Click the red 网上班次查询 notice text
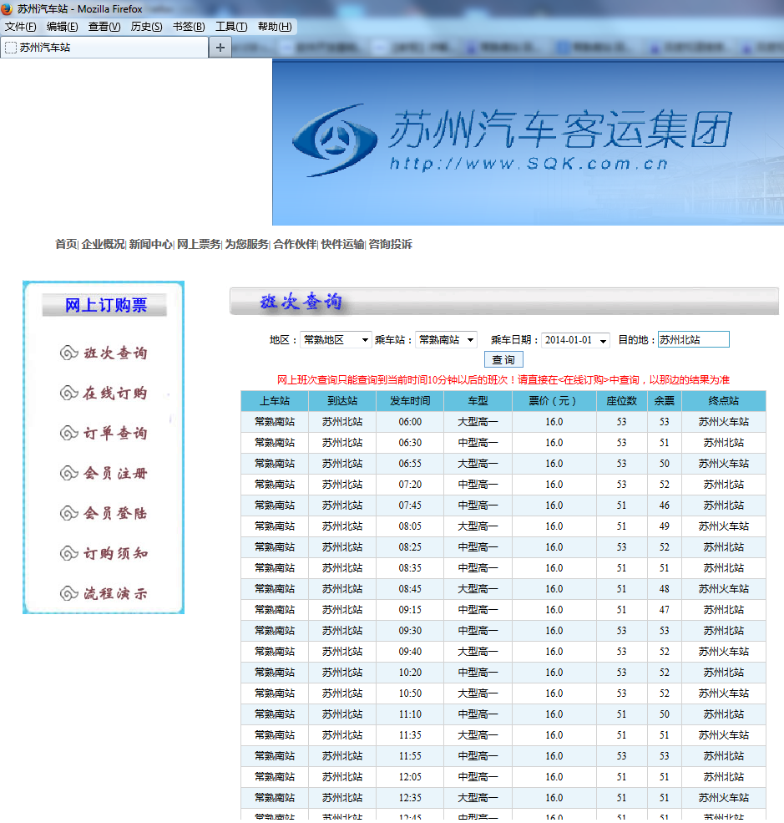The image size is (784, 823). (503, 380)
